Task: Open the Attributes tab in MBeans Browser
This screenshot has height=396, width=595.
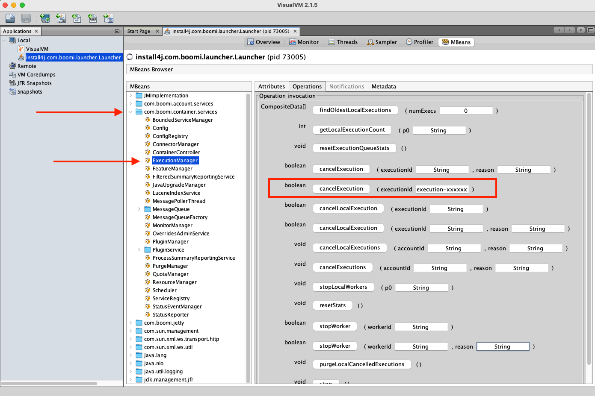Action: click(x=272, y=86)
